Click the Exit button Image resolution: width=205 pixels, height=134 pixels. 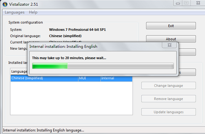(171, 26)
